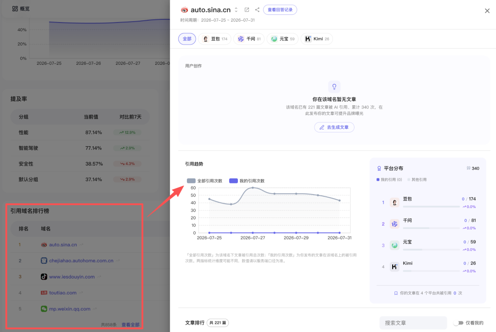Click 其他引用 legend item
The image size is (496, 332).
pos(417,180)
